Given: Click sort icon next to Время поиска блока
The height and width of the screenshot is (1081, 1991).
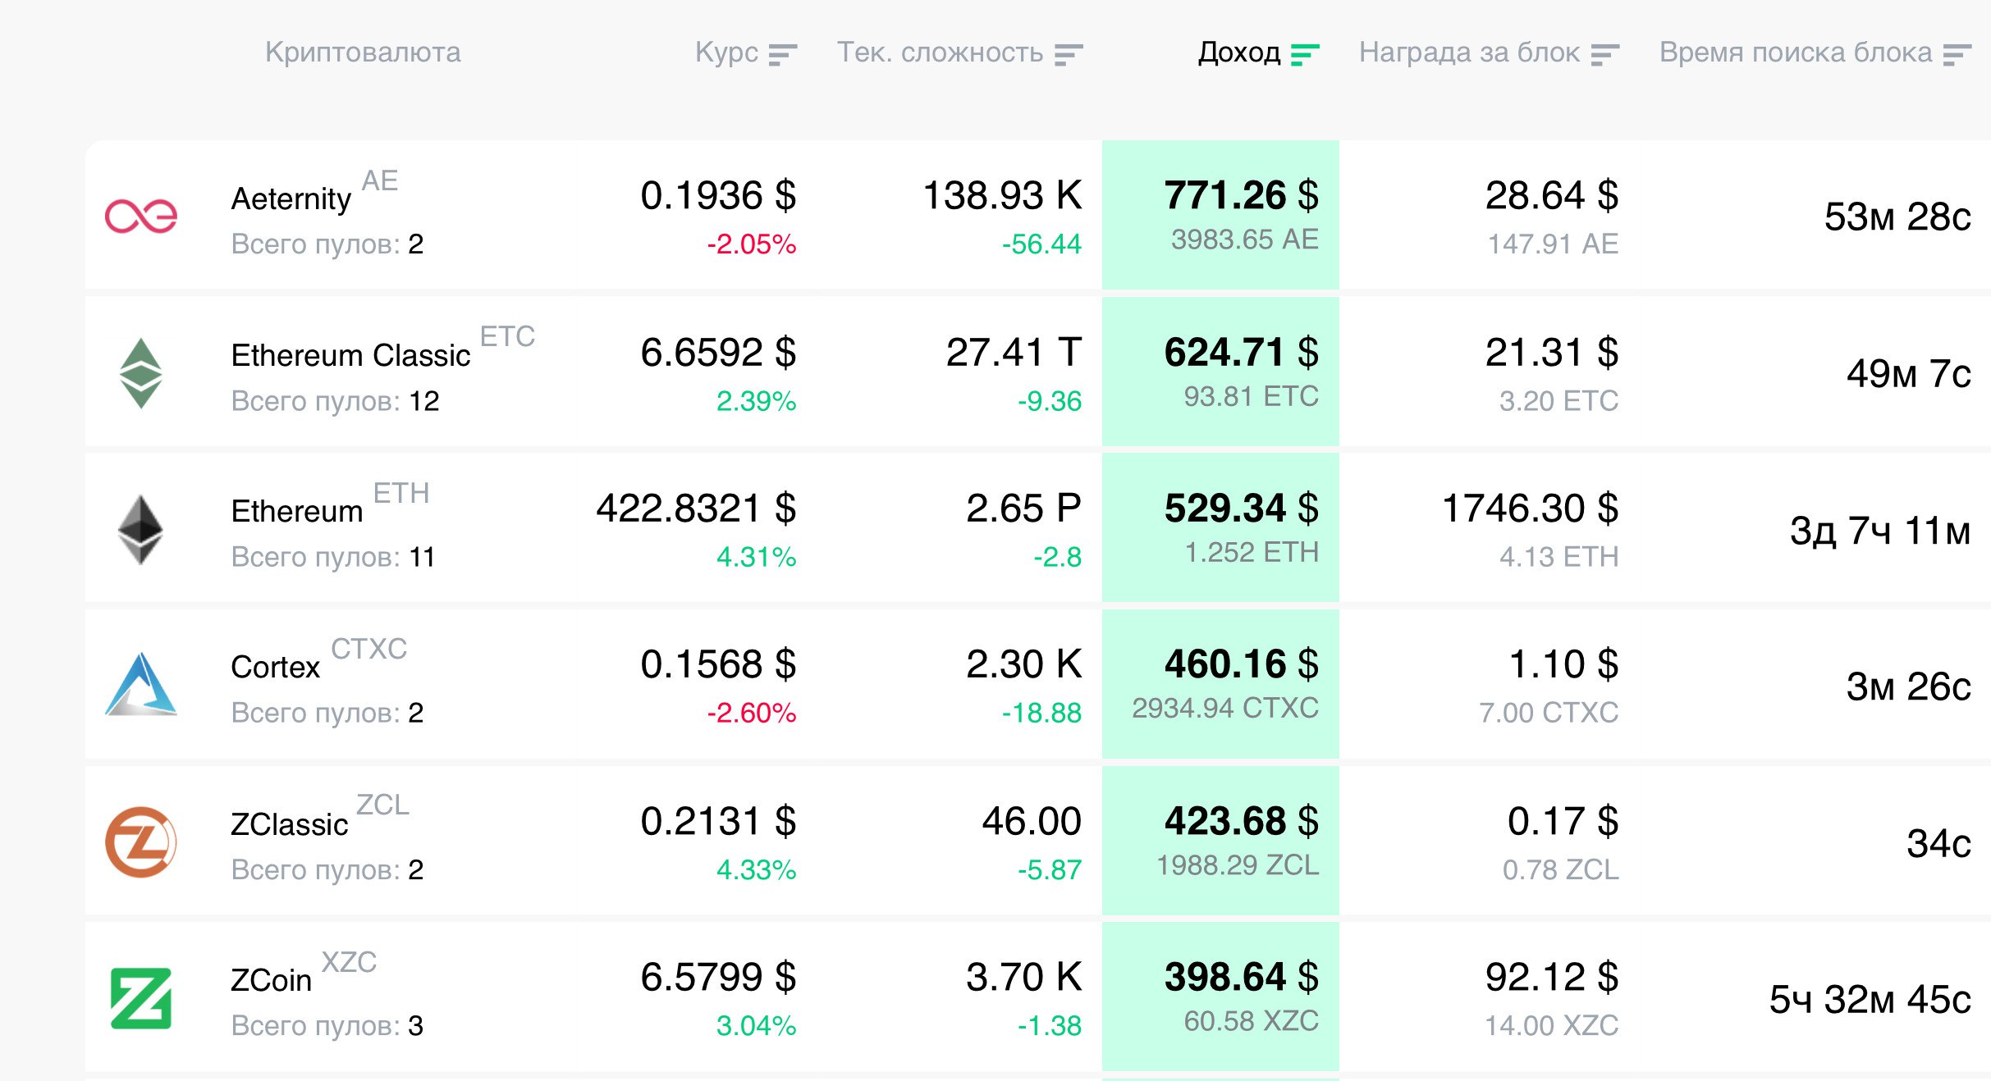Looking at the screenshot, I should tap(1957, 55).
